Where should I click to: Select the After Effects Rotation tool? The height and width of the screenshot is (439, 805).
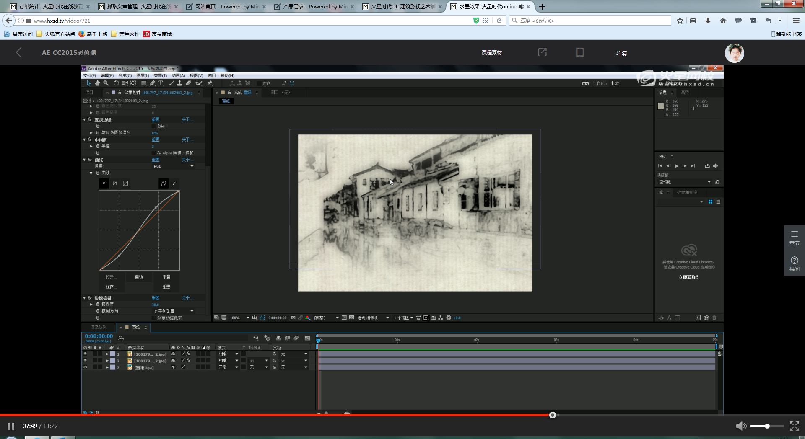(116, 83)
